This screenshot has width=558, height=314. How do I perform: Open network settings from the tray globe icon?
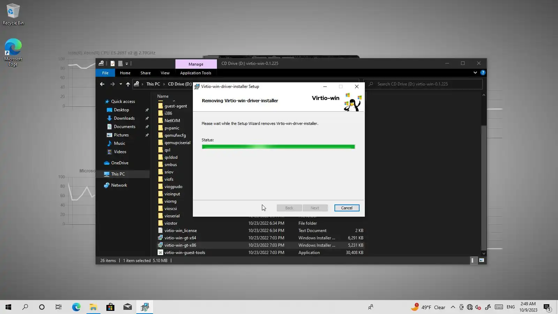click(470, 307)
